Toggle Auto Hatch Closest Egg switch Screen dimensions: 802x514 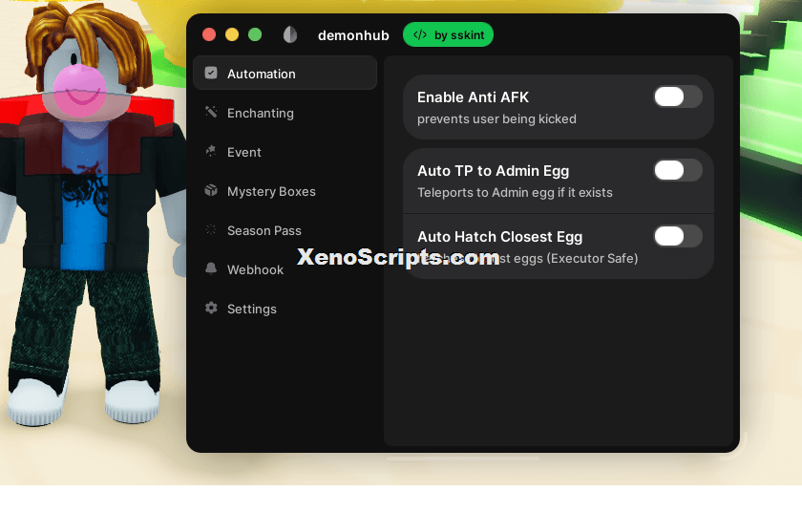(678, 237)
